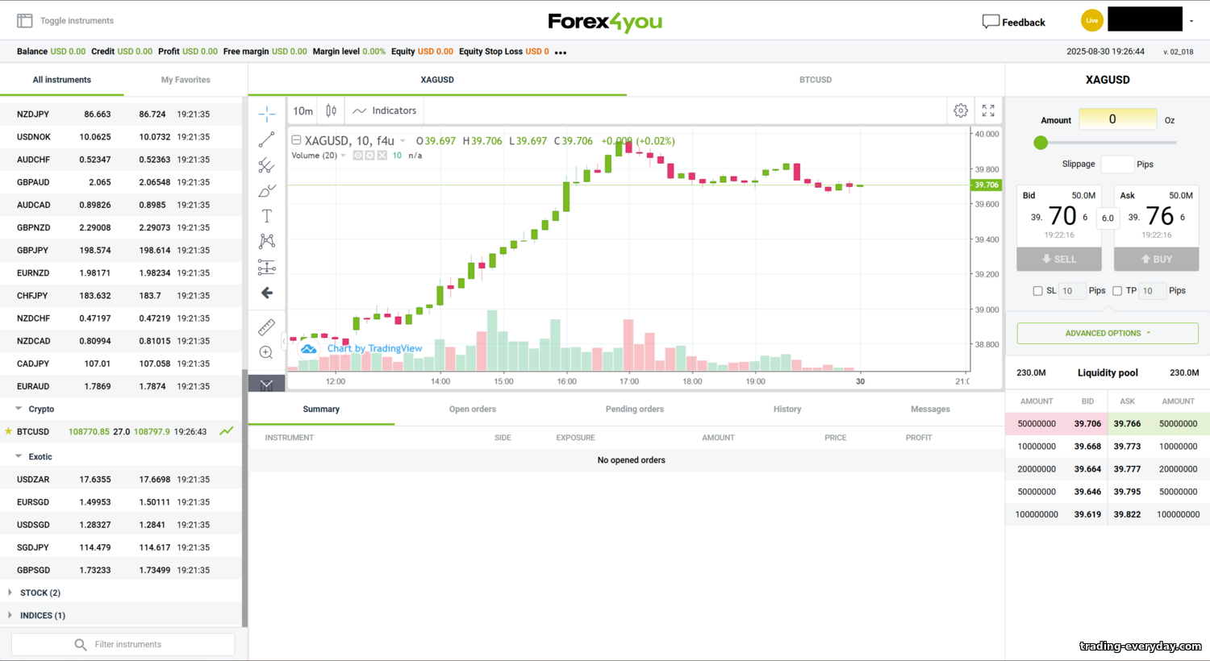Switch to the BTCUSD chart tab

click(x=815, y=80)
